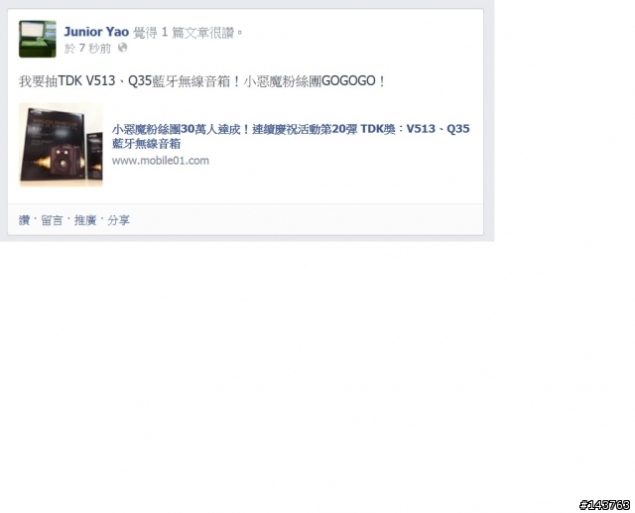Click the #143763 watermark label
635x513 pixels.
click(x=605, y=504)
